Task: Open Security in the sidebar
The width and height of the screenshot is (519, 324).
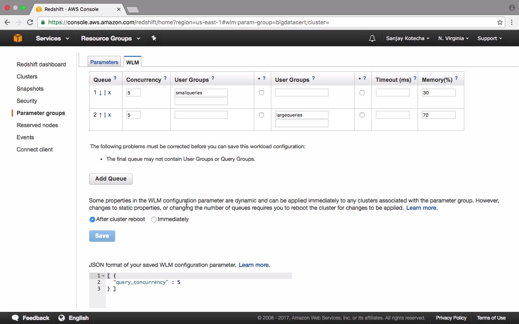Action: (27, 101)
